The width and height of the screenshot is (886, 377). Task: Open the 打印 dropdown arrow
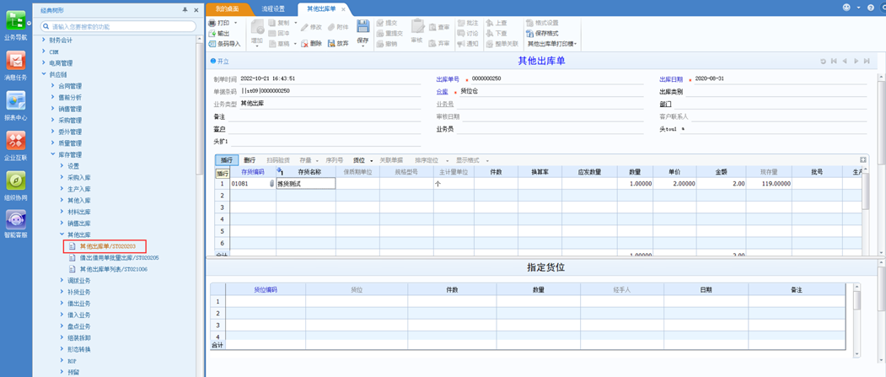click(235, 23)
